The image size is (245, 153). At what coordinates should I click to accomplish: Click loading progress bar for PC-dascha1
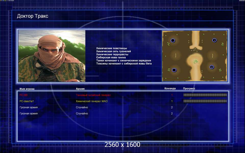(205, 101)
